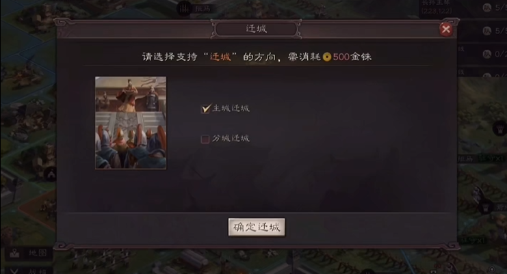
Task: Tap the lower fortress marker beside the troops
Action: click(x=485, y=208)
